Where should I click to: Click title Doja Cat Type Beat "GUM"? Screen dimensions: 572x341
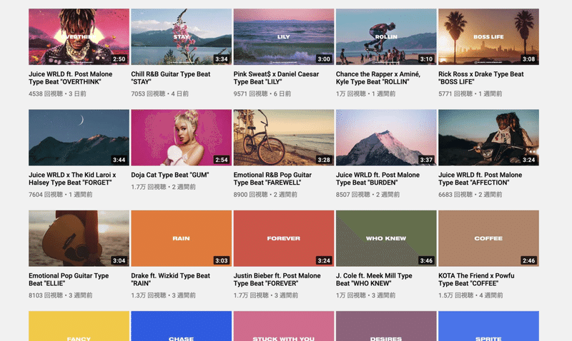170,175
